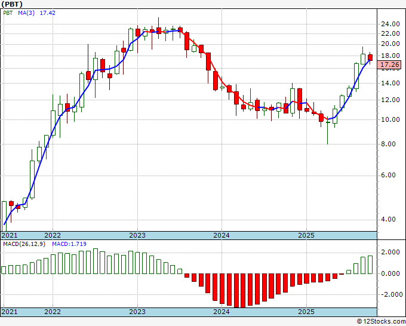The width and height of the screenshot is (406, 326).
Task: Click the 24.00 price axis label
Action: coord(390,24)
